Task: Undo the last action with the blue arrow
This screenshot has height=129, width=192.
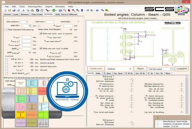Action: [x=37, y=10]
